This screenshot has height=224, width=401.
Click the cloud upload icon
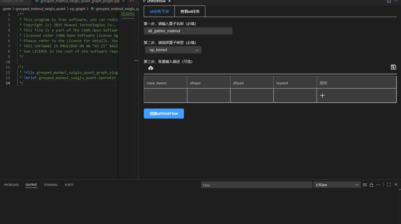click(x=151, y=68)
